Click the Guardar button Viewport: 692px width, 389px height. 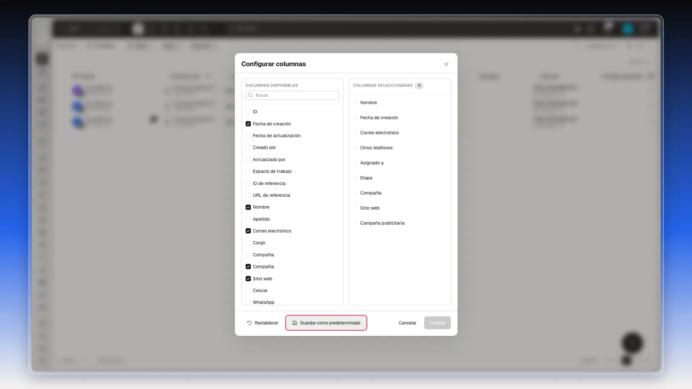(437, 323)
